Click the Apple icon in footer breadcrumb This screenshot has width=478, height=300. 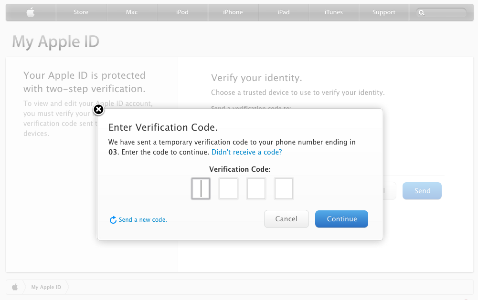coord(15,287)
